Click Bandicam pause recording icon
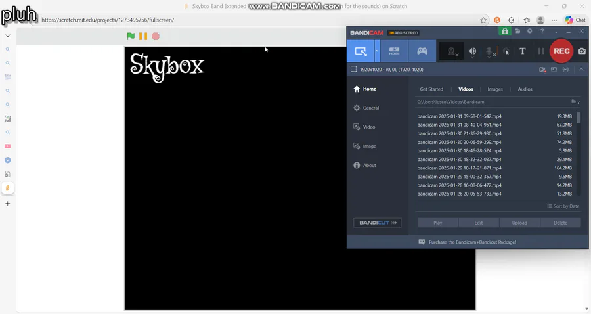 tap(541, 51)
